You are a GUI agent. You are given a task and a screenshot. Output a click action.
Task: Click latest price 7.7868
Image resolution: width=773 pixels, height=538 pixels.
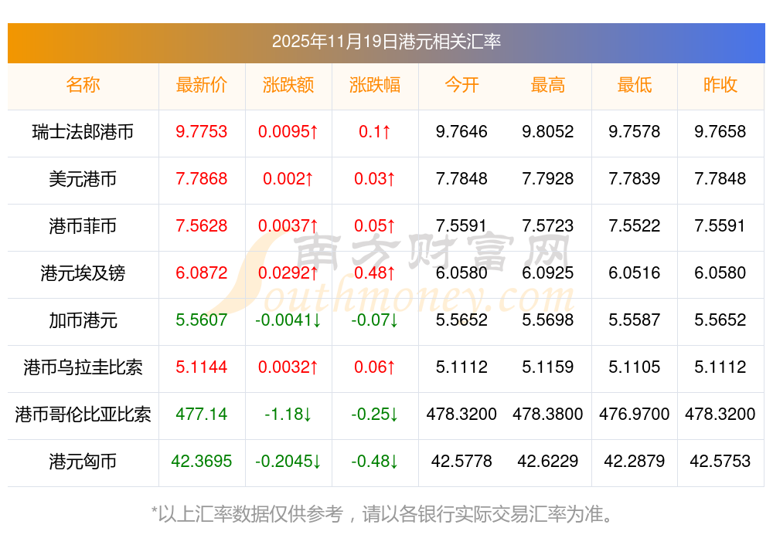pos(202,178)
